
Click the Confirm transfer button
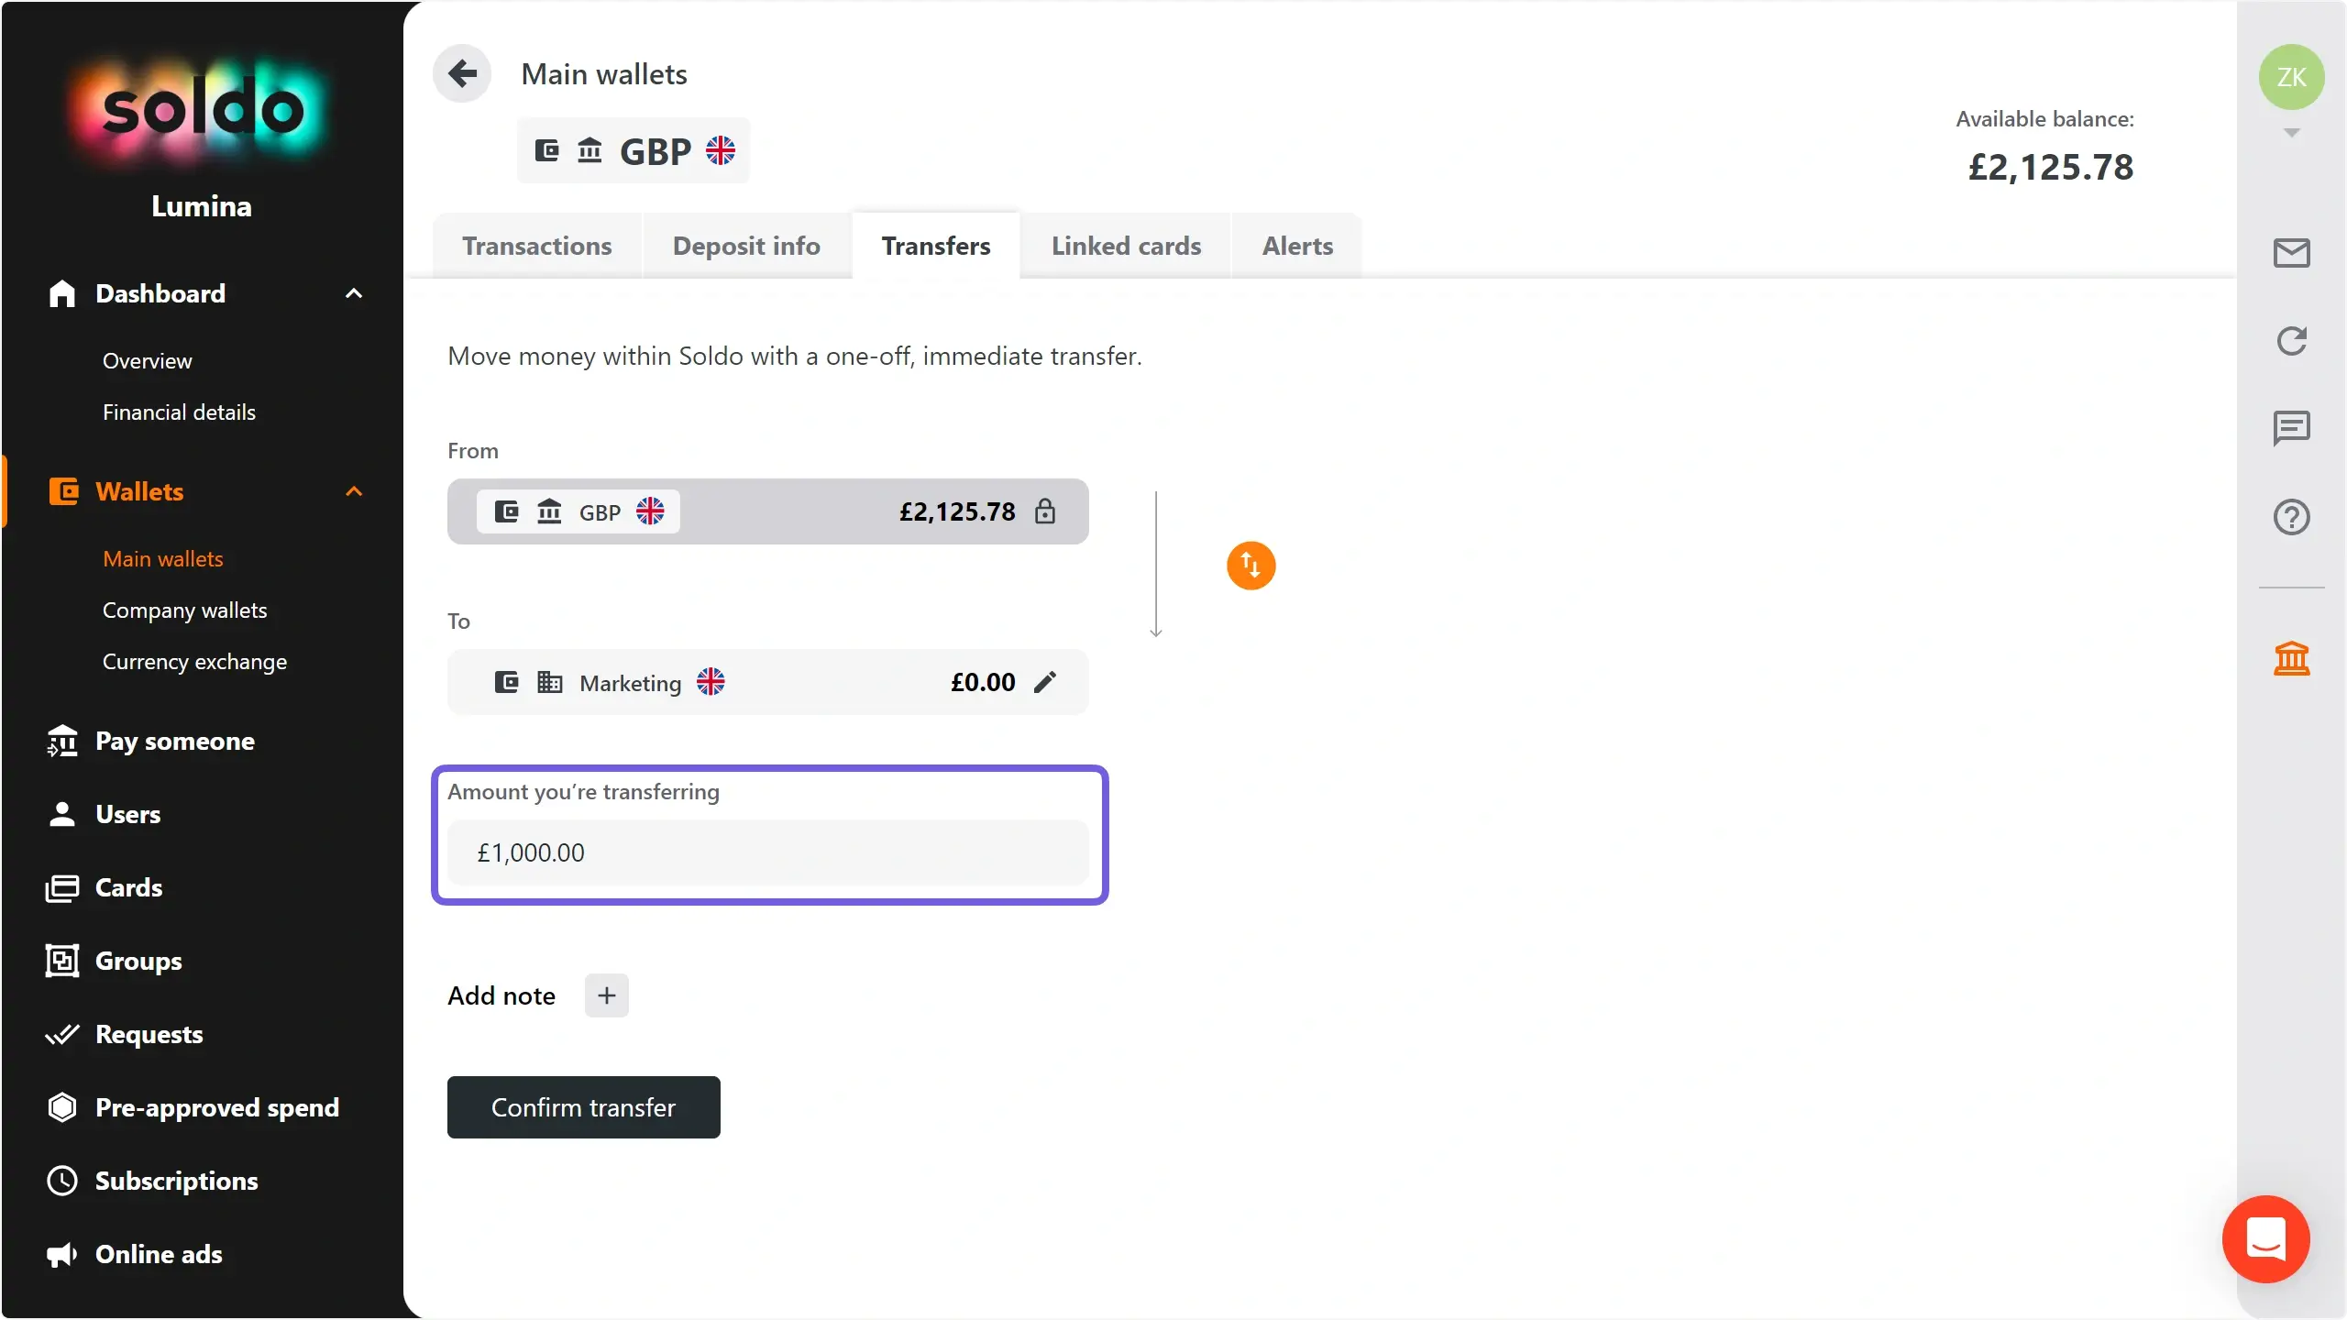pos(583,1107)
